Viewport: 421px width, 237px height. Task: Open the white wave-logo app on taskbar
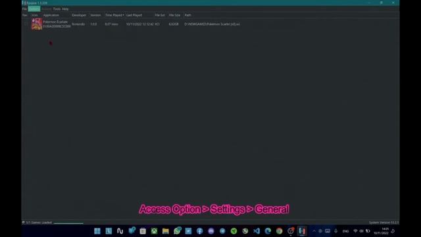coord(120,231)
